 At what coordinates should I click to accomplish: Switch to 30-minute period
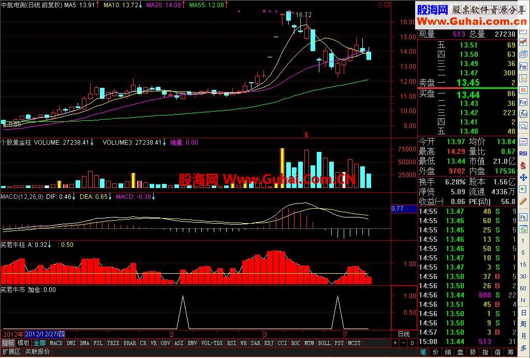523,276
